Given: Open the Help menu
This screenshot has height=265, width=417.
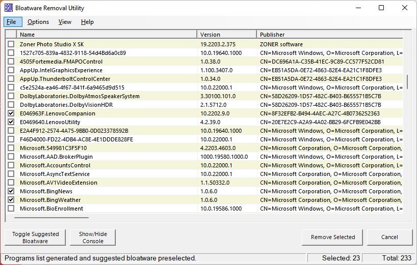Looking at the screenshot, I should coord(87,22).
